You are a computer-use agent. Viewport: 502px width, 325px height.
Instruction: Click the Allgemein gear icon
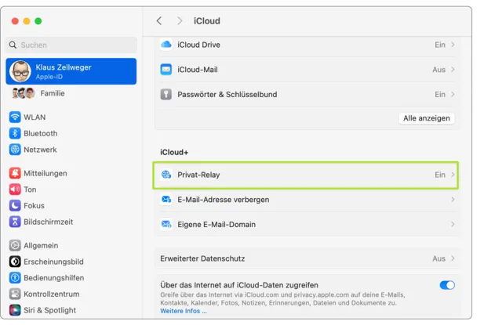point(15,245)
